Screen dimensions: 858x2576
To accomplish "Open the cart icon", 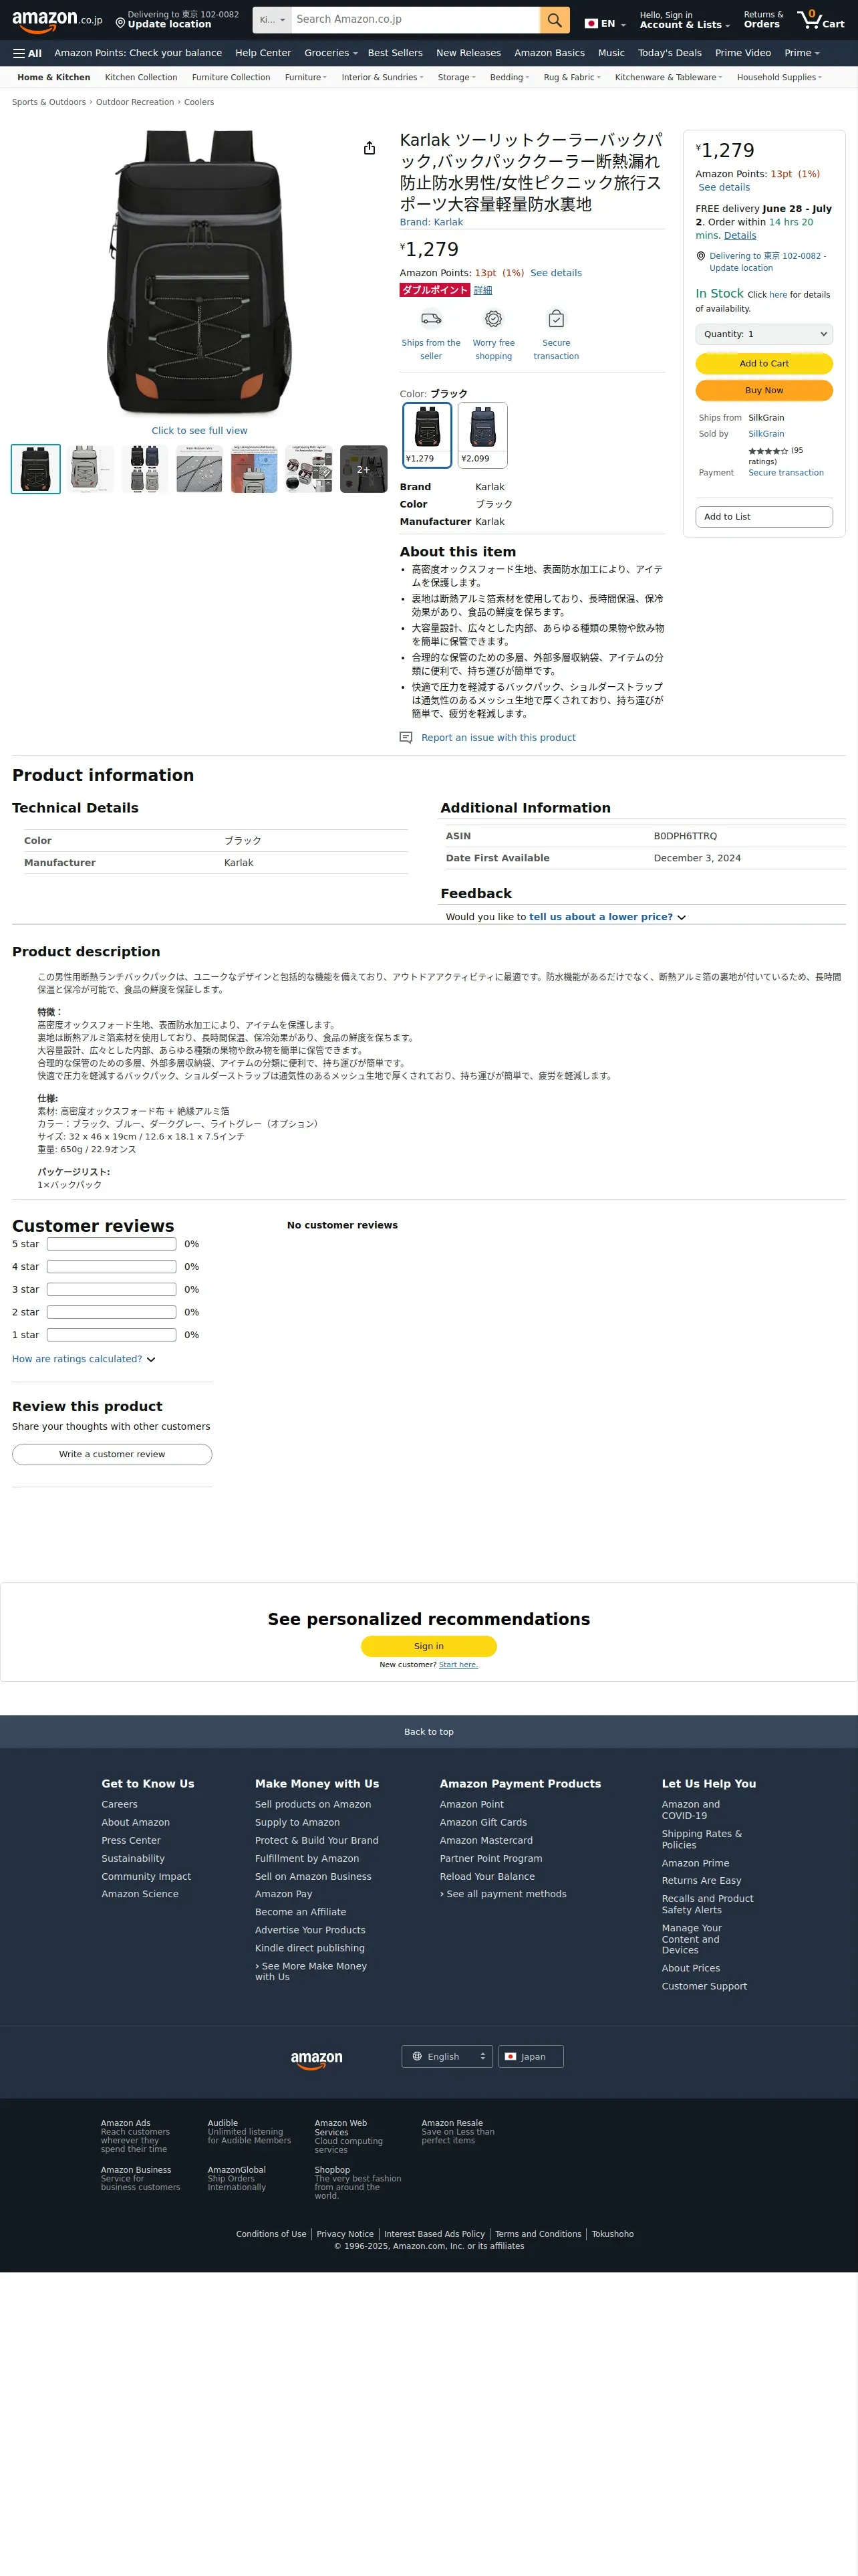I will pyautogui.click(x=821, y=19).
